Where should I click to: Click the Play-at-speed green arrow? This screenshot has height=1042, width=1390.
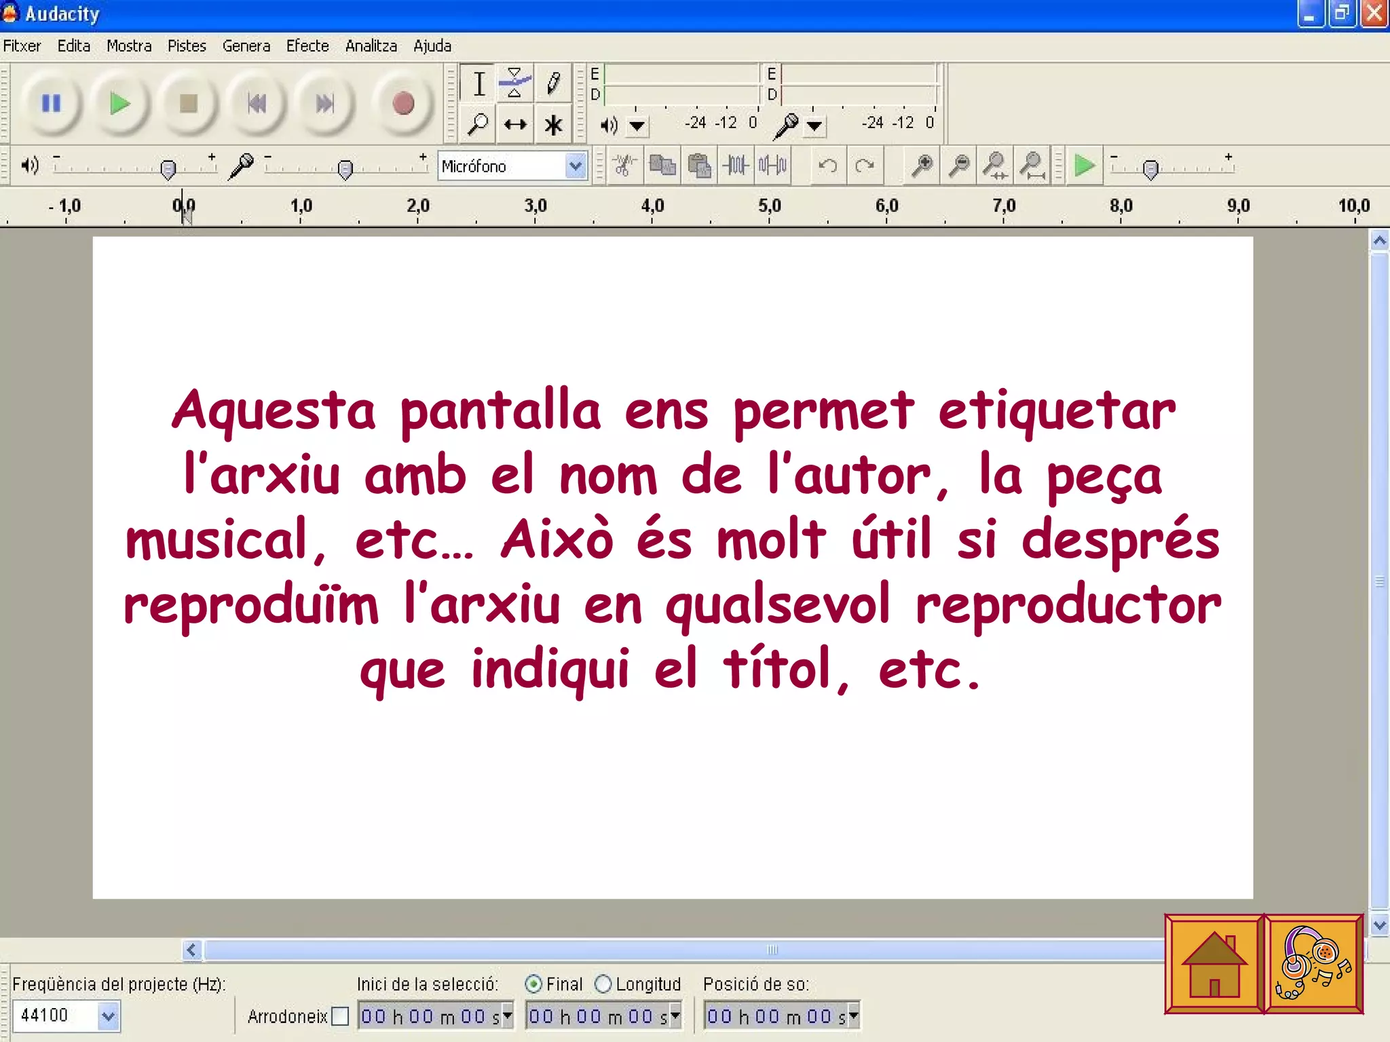click(1084, 166)
